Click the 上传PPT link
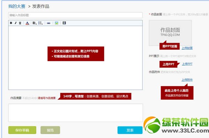 187,64
